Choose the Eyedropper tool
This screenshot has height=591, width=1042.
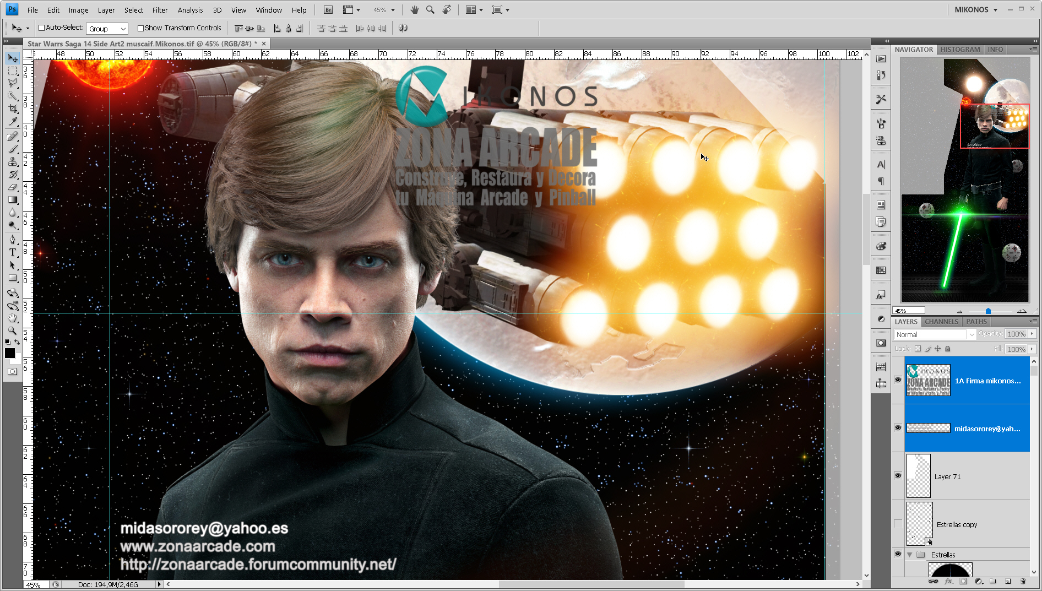tap(13, 122)
